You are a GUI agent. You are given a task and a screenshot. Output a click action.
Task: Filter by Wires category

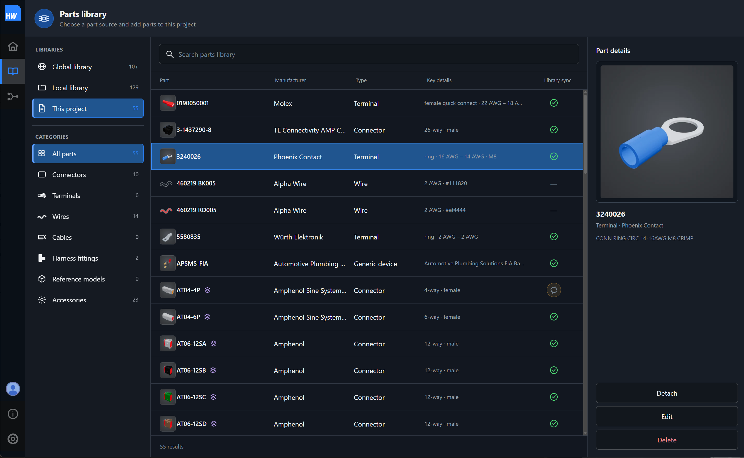(88, 216)
